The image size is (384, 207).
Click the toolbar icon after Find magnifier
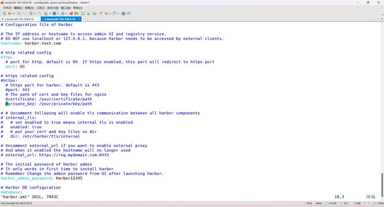(46, 13)
